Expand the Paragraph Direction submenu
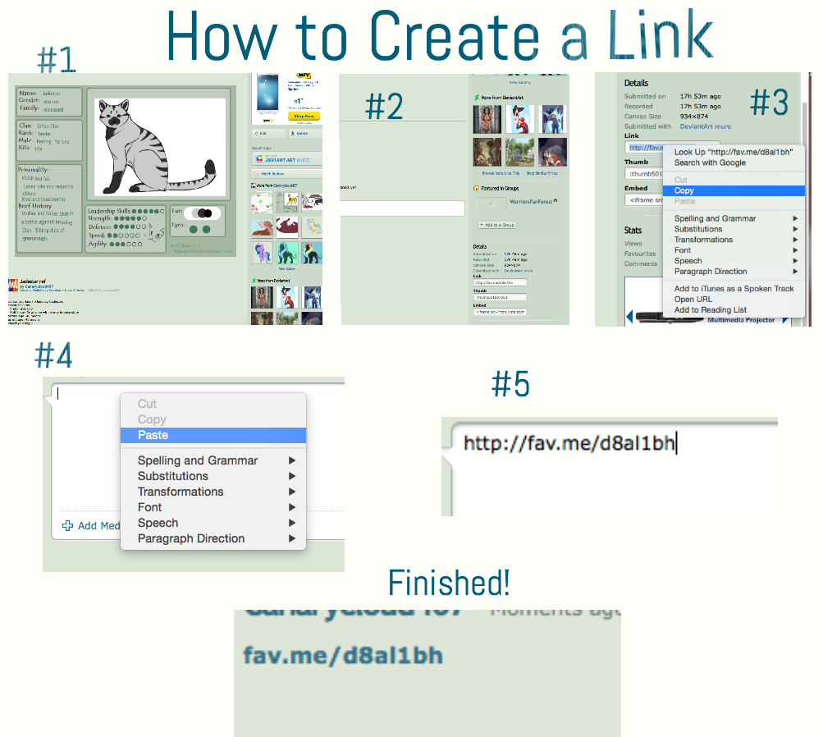823x737 pixels. [x=190, y=538]
